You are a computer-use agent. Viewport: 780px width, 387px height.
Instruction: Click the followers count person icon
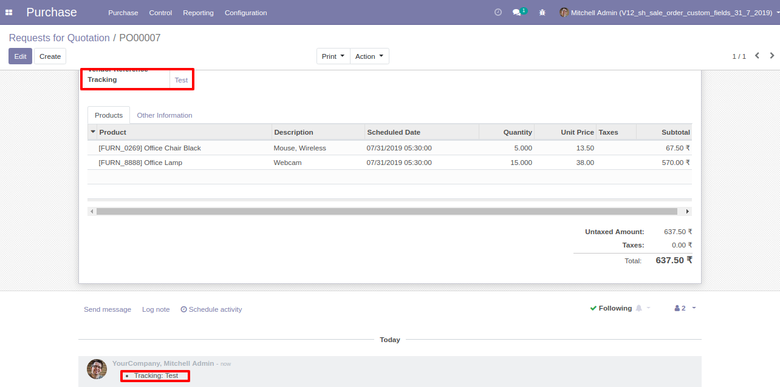click(x=677, y=308)
